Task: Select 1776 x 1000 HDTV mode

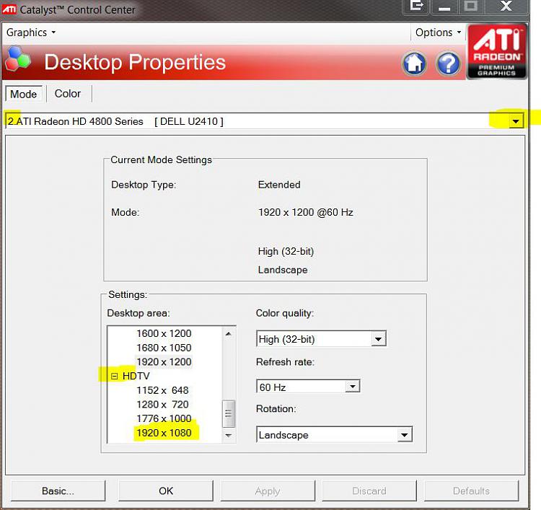Action: click(x=164, y=418)
